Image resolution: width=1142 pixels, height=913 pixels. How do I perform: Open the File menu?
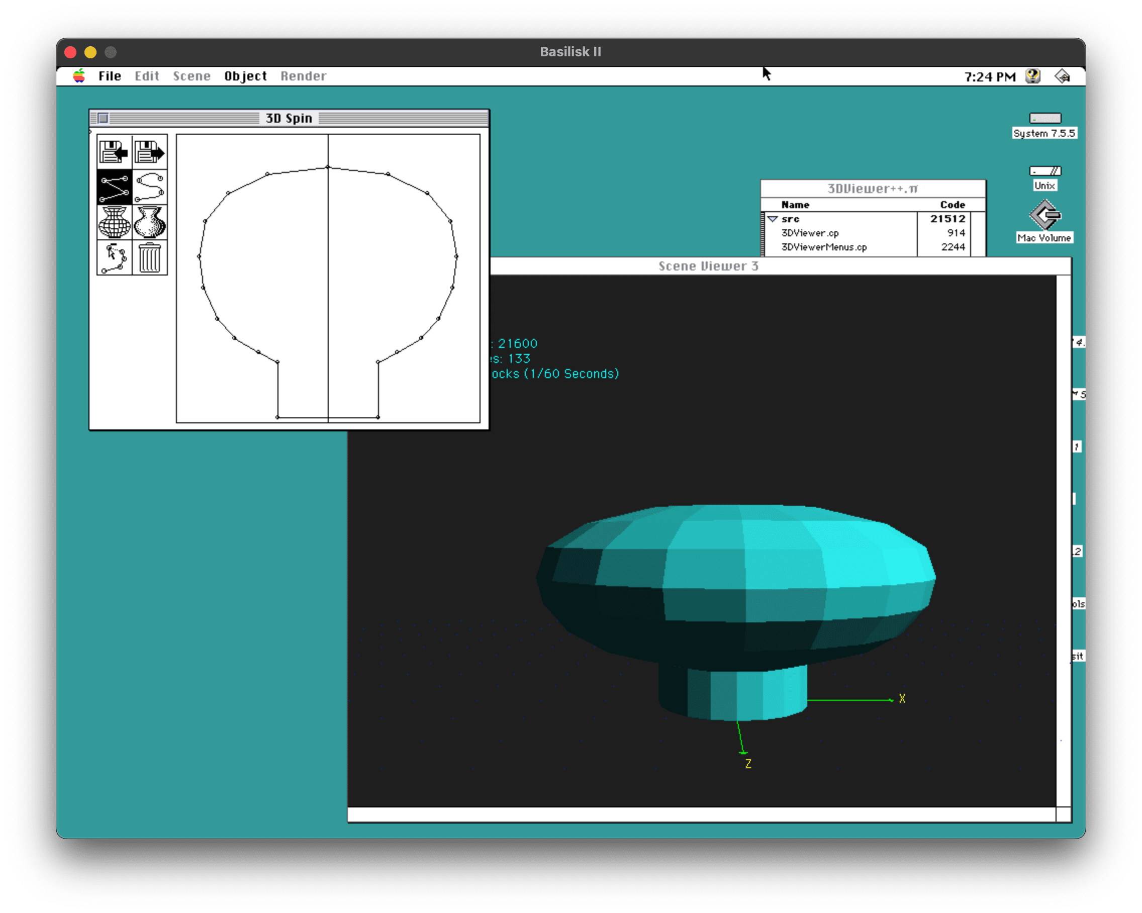110,76
